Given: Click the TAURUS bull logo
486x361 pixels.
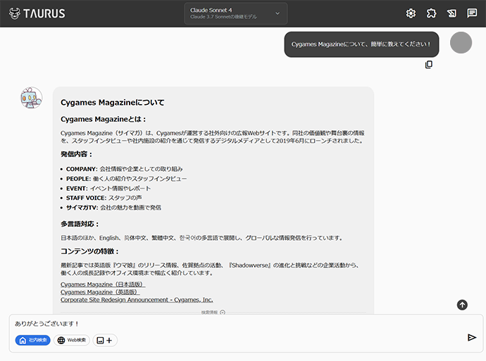Looking at the screenshot, I should pyautogui.click(x=15, y=13).
